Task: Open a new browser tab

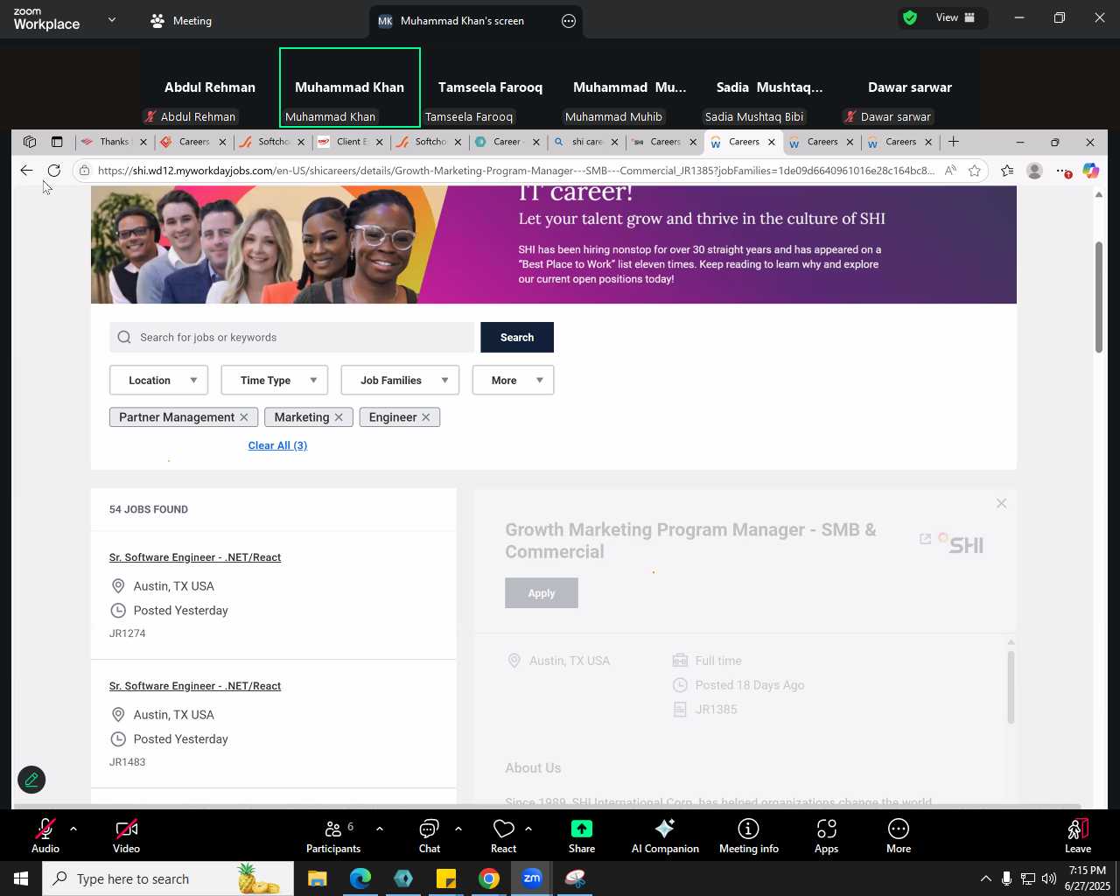Action: [x=954, y=142]
